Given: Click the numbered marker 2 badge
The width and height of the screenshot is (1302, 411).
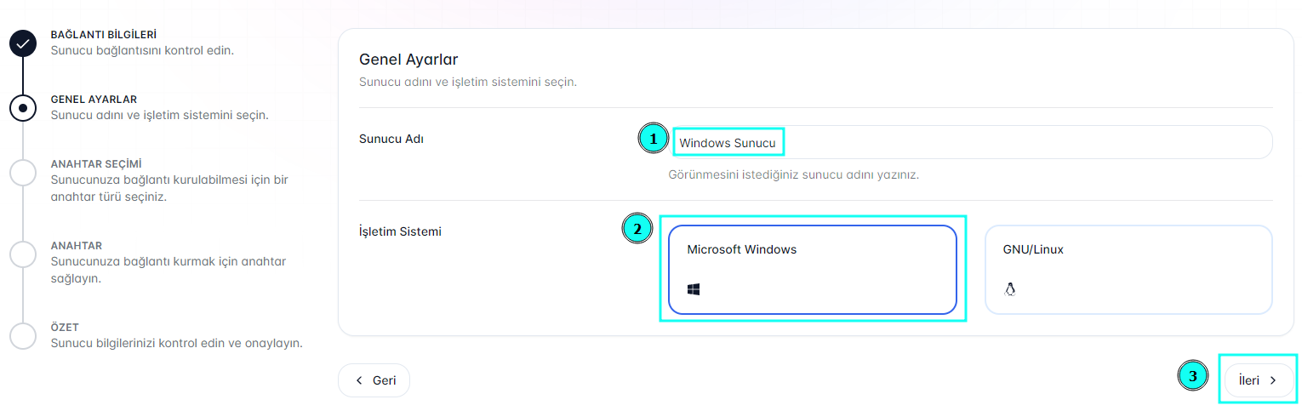Looking at the screenshot, I should tap(637, 228).
